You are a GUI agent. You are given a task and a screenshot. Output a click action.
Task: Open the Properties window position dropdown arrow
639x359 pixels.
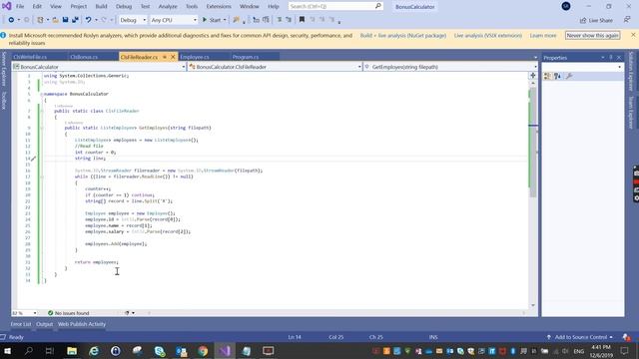point(603,58)
